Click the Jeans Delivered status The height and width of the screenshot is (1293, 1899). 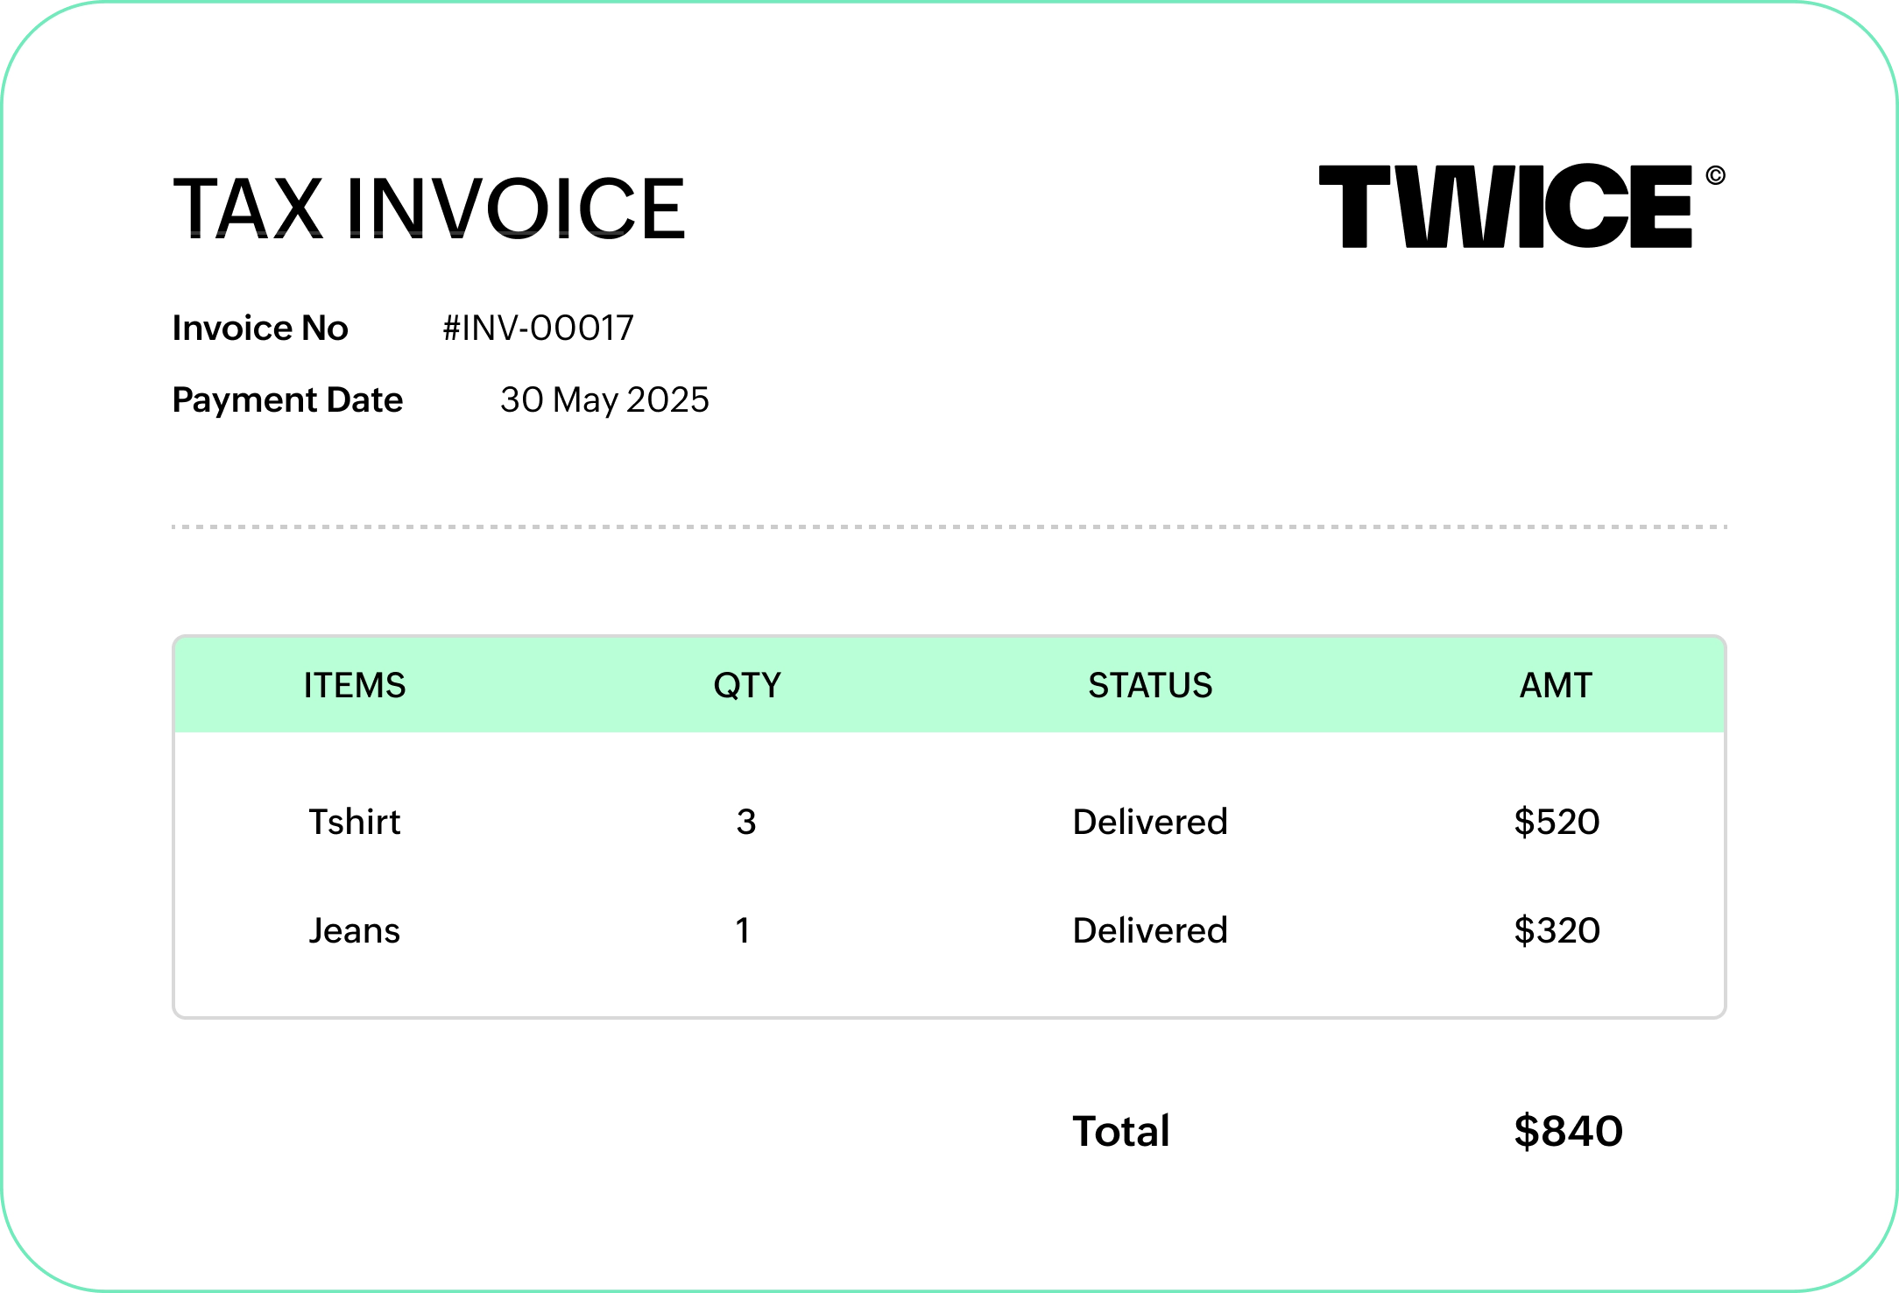pyautogui.click(x=1150, y=931)
